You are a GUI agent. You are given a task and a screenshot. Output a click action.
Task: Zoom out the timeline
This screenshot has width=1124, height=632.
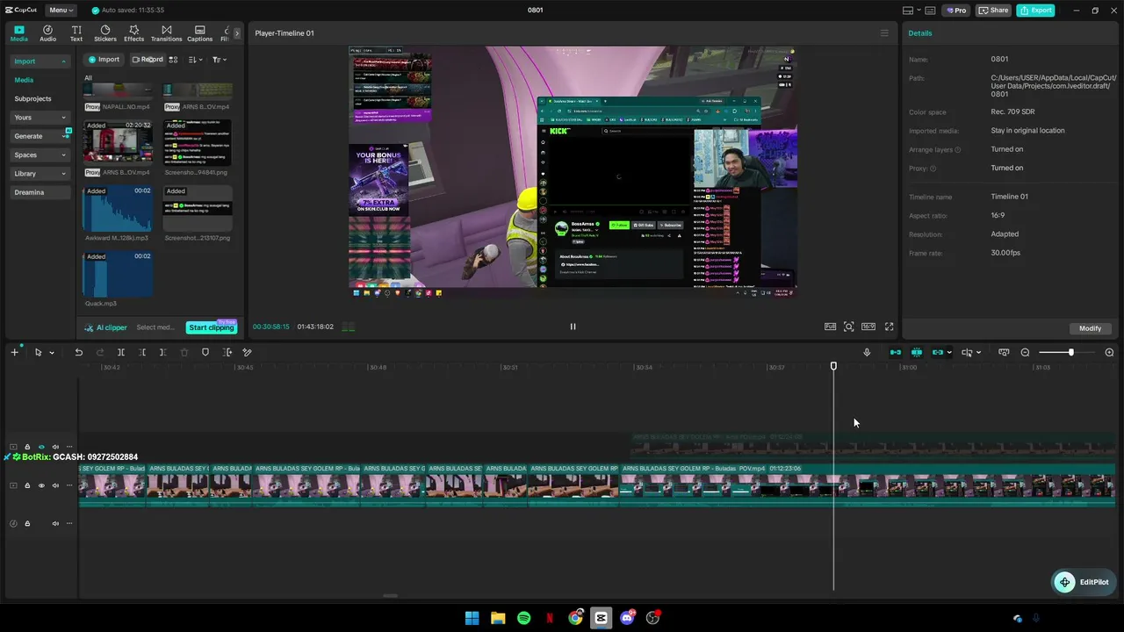tap(1025, 352)
